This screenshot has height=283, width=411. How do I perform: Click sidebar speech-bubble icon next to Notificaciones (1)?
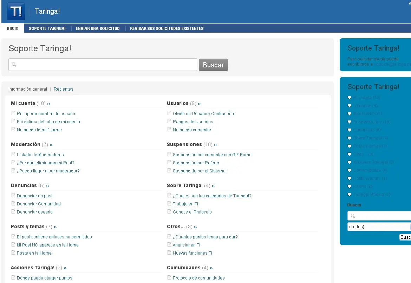click(350, 178)
